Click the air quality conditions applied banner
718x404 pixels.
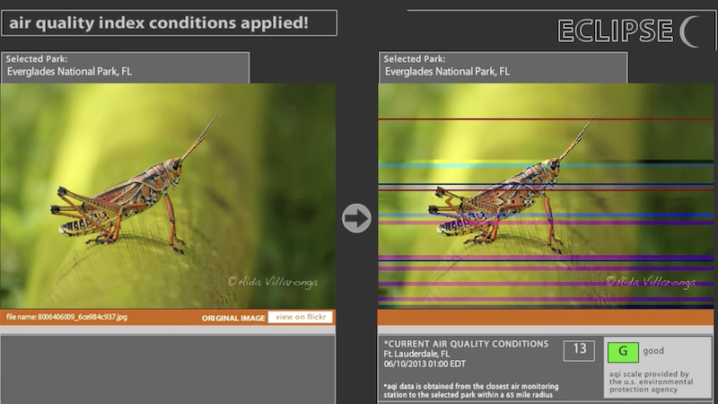pos(168,22)
